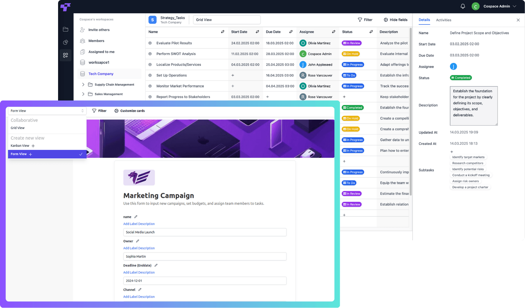Open the pie chart reports icon
Image resolution: width=525 pixels, height=308 pixels.
(x=66, y=42)
